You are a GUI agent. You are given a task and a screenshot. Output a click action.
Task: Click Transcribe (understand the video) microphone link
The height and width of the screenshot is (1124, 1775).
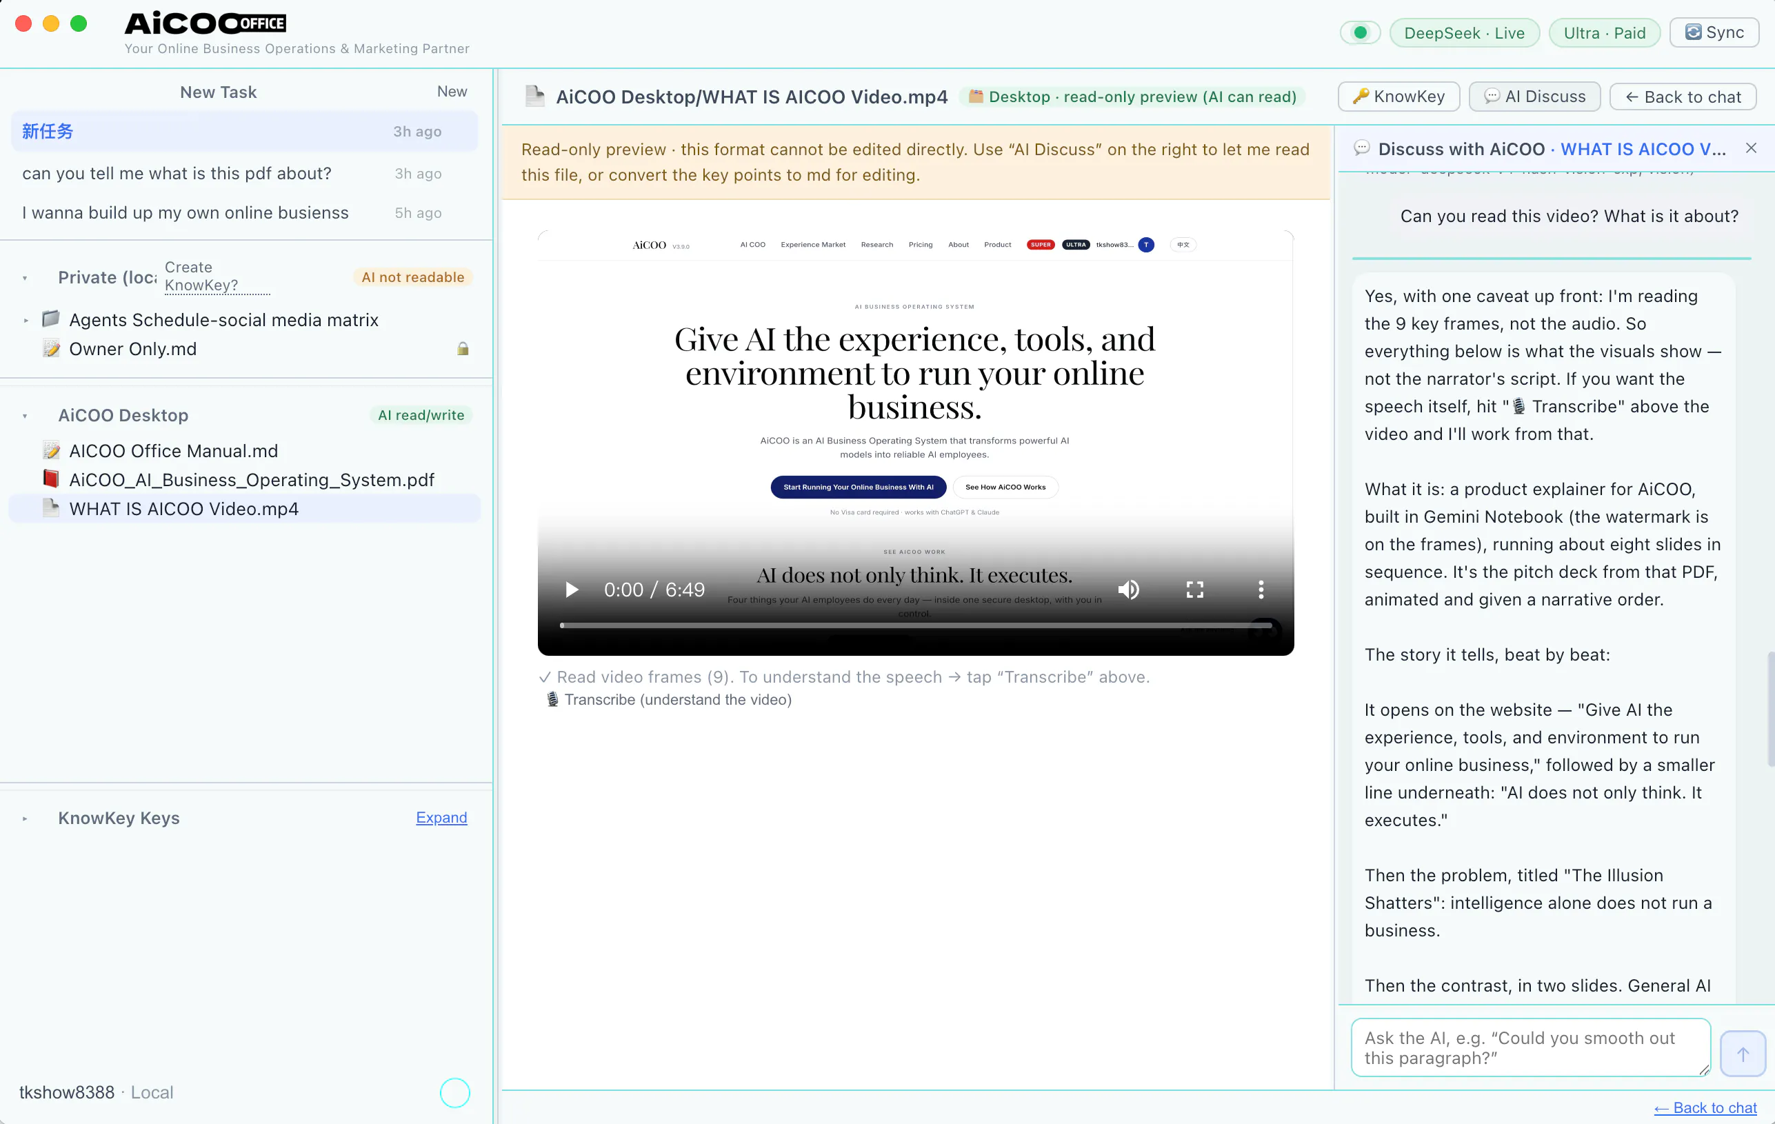669,699
